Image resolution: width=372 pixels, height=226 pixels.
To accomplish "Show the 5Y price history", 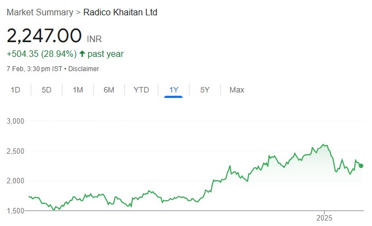I will [x=204, y=90].
